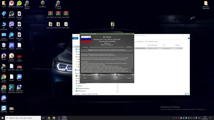Image resolution: width=214 pixels, height=120 pixels.
Task: Open the Windows Start menu
Action: click(x=2, y=118)
